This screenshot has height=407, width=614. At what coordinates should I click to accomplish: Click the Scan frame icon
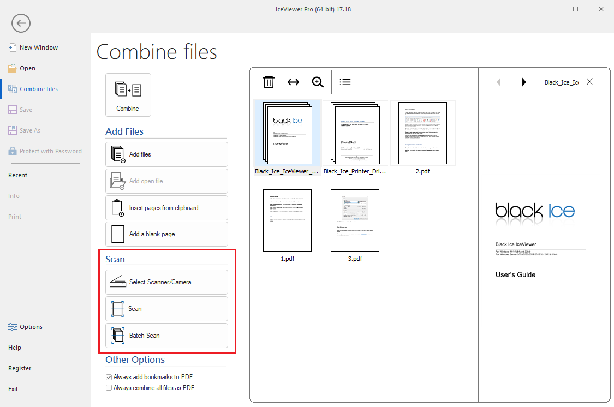click(x=117, y=309)
